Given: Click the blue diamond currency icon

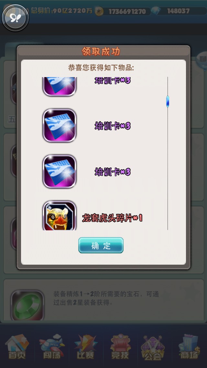Looking at the screenshot, I should (156, 11).
